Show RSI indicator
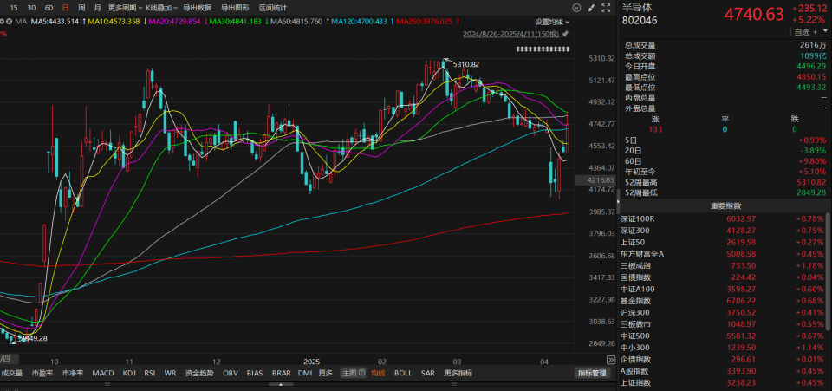832x391 pixels. 150,373
